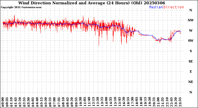Select the NW axis label
The width and height of the screenshot is (198, 108).
(x=191, y=20)
